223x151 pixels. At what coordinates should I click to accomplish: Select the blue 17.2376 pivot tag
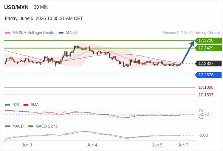coord(208,75)
